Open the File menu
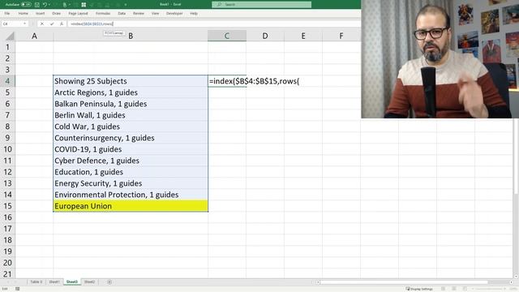This screenshot has height=292, width=519. point(7,14)
